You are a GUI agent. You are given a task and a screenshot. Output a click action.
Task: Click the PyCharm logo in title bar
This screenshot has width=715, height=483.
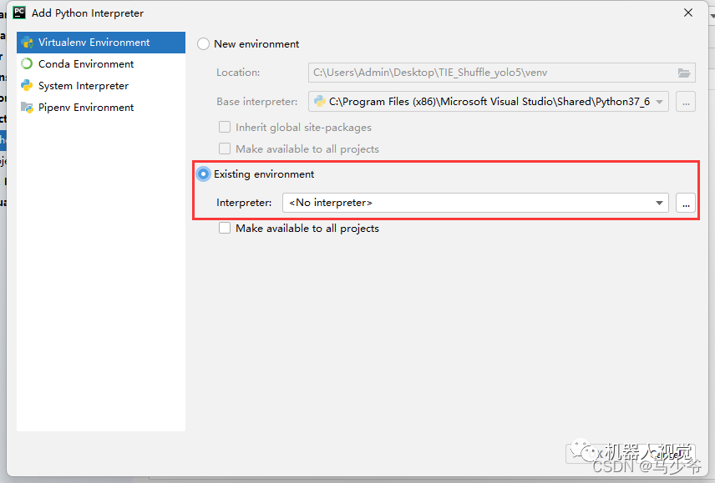click(x=19, y=13)
